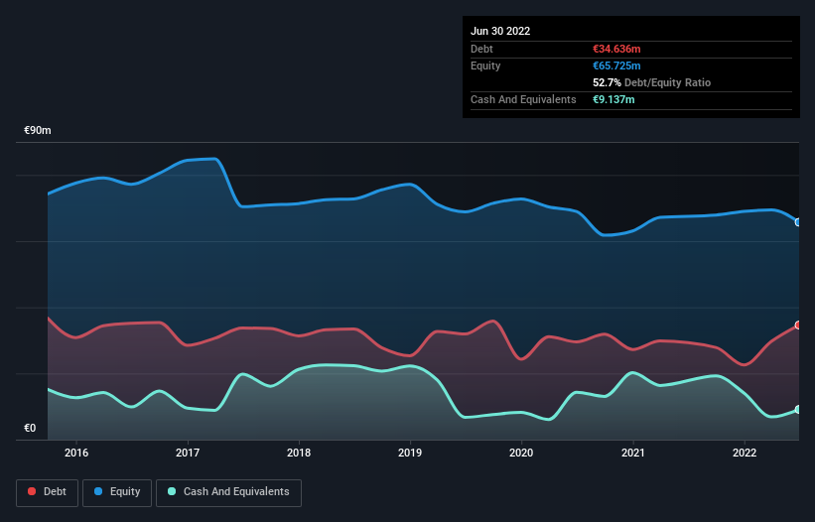Select the red Debt endpoint marker on chart
815x522 pixels.
(798, 326)
